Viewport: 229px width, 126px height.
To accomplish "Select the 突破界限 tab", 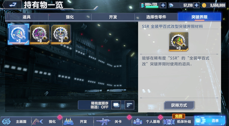I will [199, 17].
